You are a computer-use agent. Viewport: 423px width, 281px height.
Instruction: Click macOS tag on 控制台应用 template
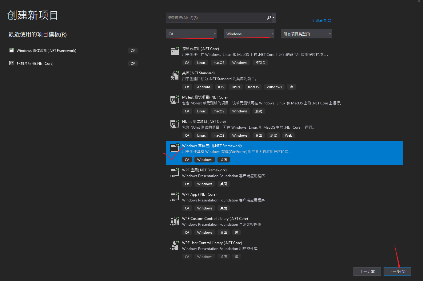219,63
